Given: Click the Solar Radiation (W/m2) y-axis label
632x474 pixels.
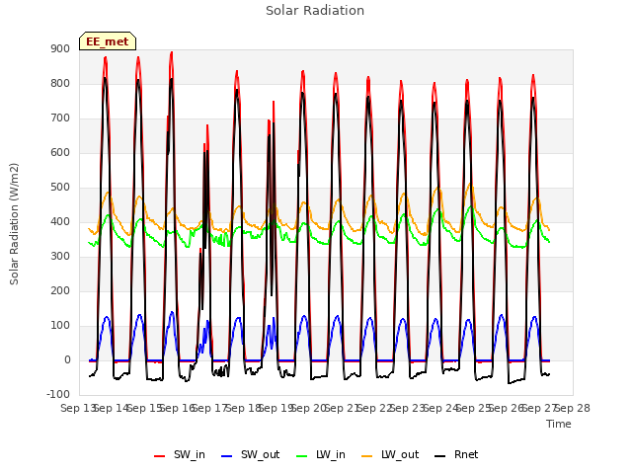Looking at the screenshot, I should point(14,224).
